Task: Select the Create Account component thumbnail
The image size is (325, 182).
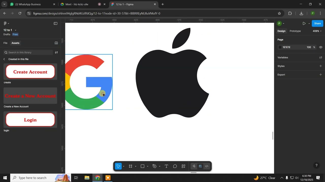Action: click(x=30, y=72)
